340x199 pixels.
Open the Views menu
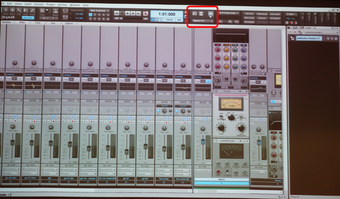[x=18, y=4]
